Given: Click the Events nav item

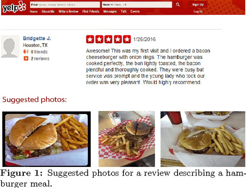Looking at the screenshot, I should pos(135,11).
